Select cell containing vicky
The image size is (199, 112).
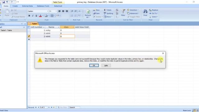tap(52, 30)
